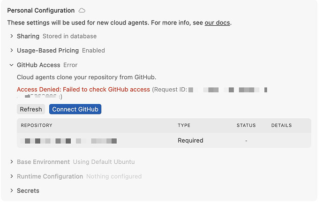
Task: Collapse the GitHub Access section chevron
Action: tap(12, 65)
